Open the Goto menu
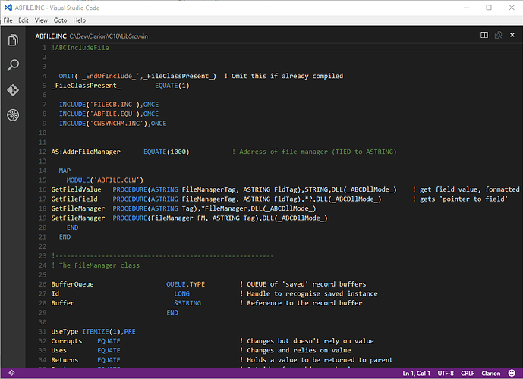523x379 pixels. [60, 20]
